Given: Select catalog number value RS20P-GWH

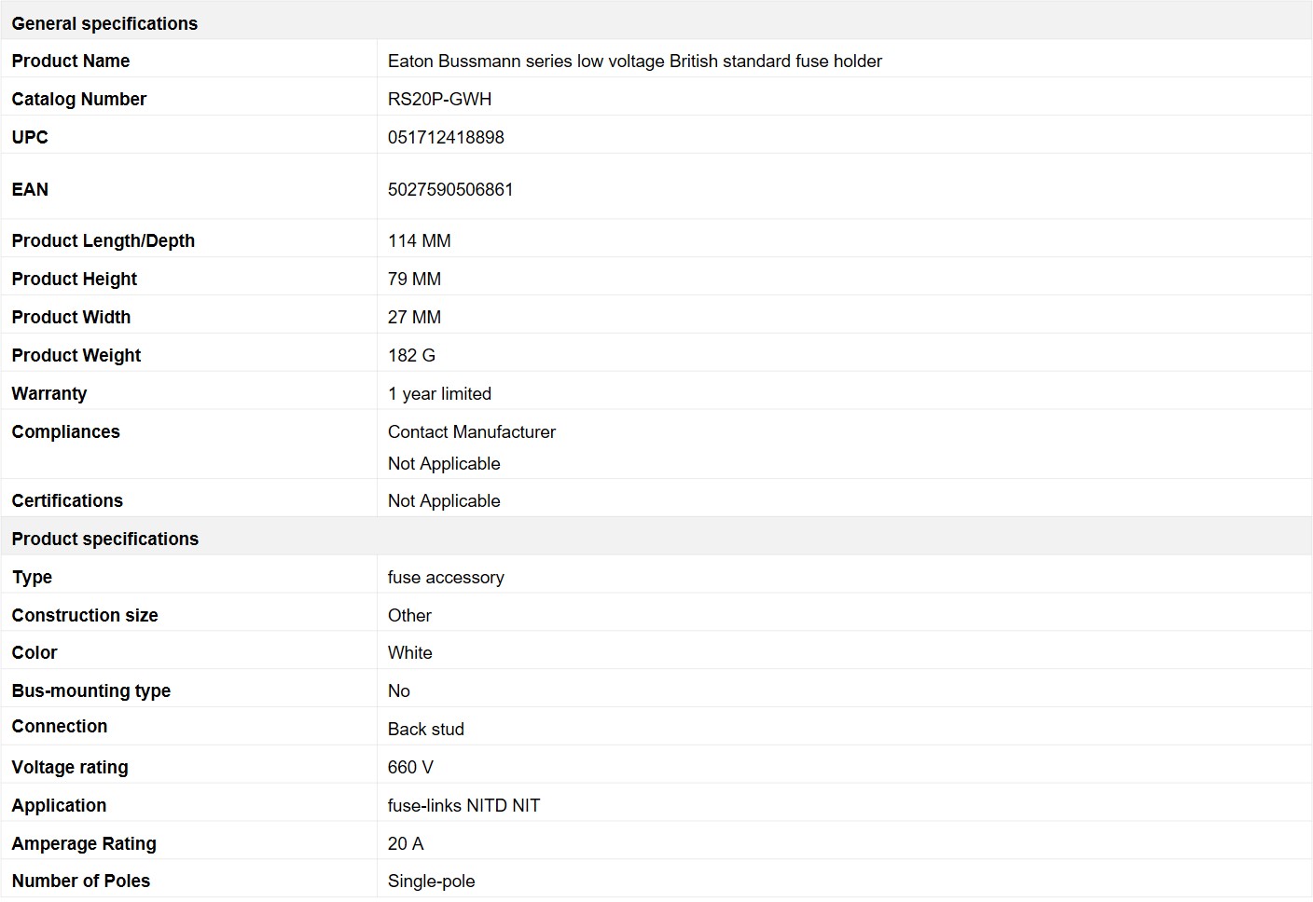Looking at the screenshot, I should tap(440, 99).
